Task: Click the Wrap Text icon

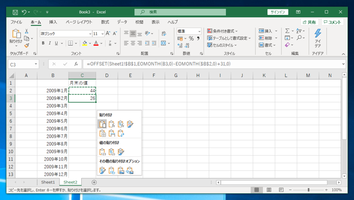Action: tap(164, 34)
